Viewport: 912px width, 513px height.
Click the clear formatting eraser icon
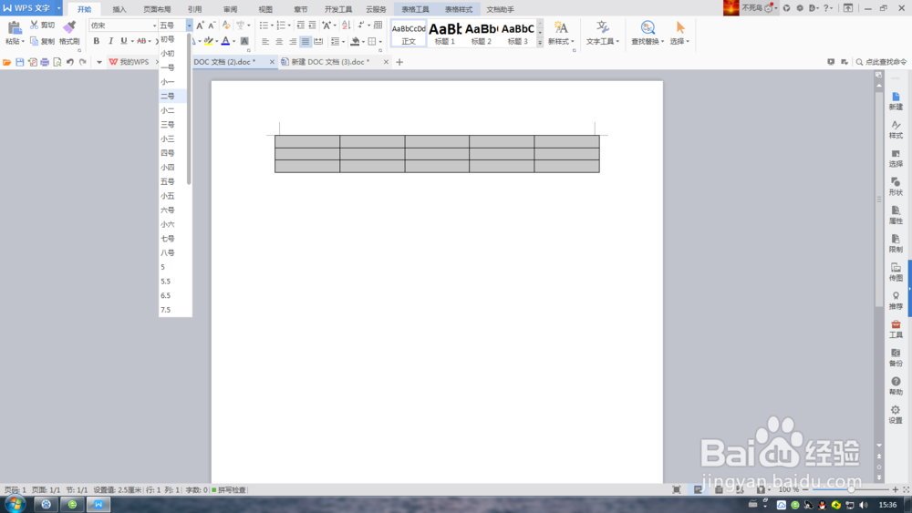click(226, 26)
